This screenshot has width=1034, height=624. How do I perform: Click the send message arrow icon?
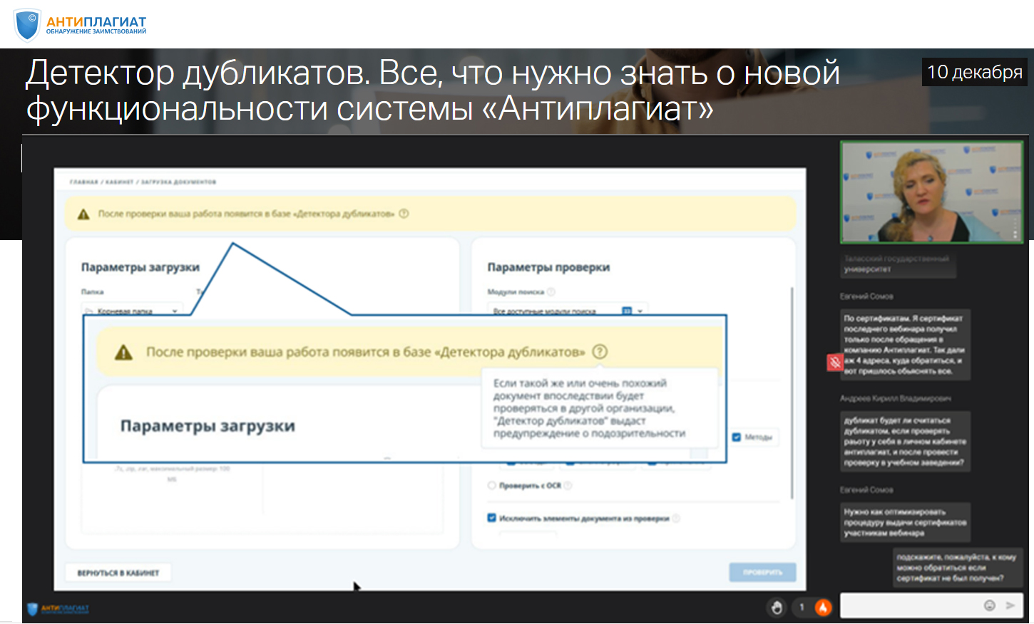[x=1010, y=605]
